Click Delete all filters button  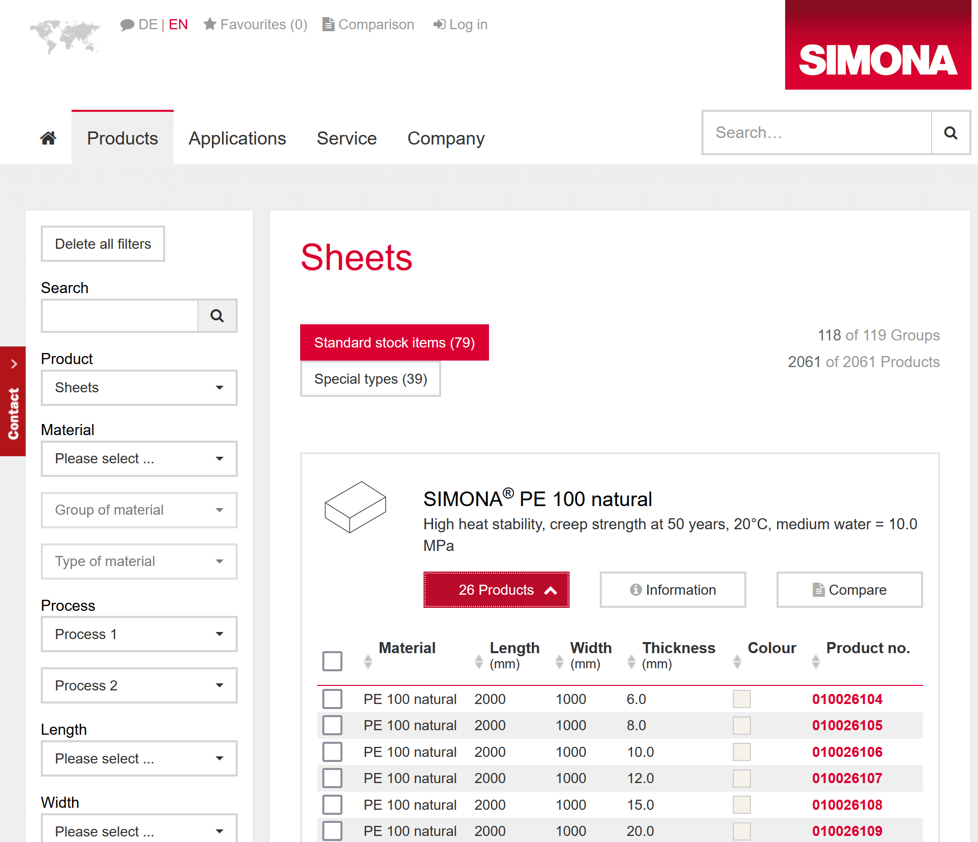pyautogui.click(x=103, y=244)
